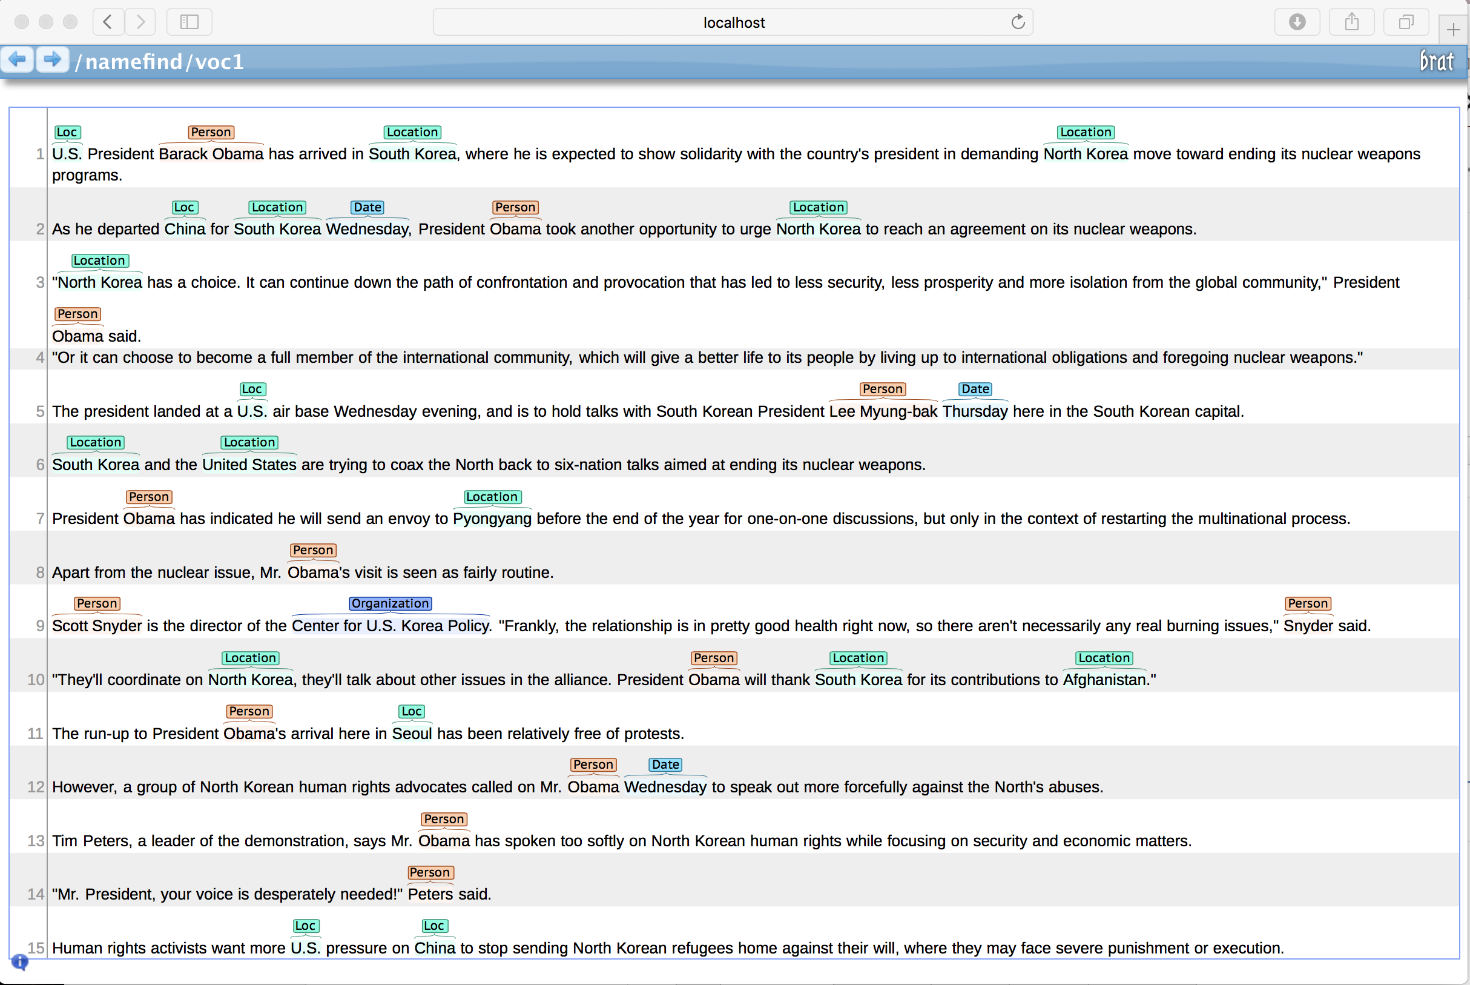Click brat previous document arrow

tap(17, 61)
